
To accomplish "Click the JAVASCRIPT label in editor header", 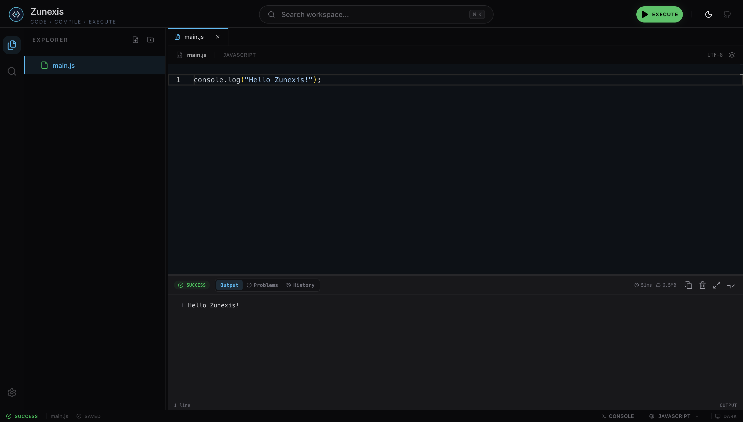I will coord(239,55).
